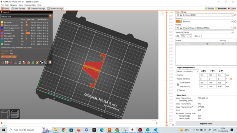Viewport: 237px width, 133px height.
Task: Check the Inches checkbox
Action: pos(178,90)
